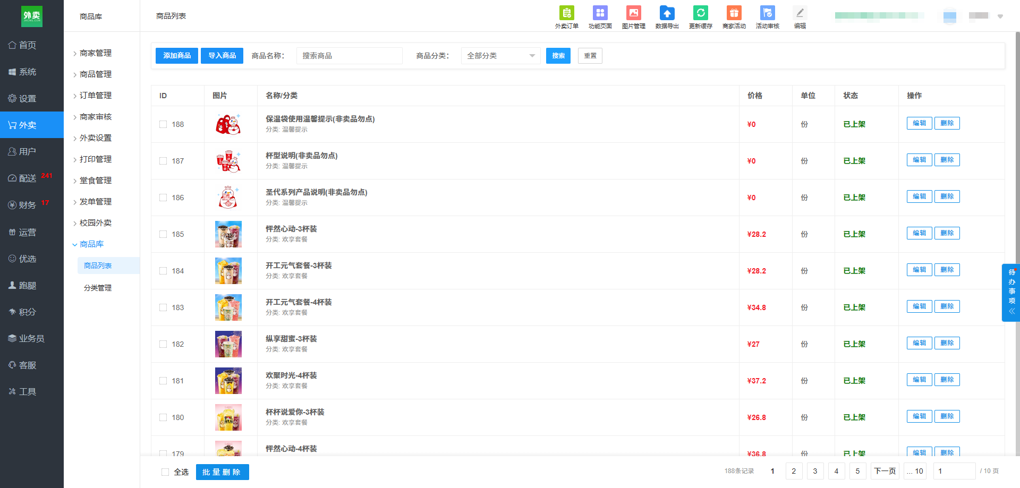Click 编辑 for product 185
The height and width of the screenshot is (488, 1020).
[919, 233]
